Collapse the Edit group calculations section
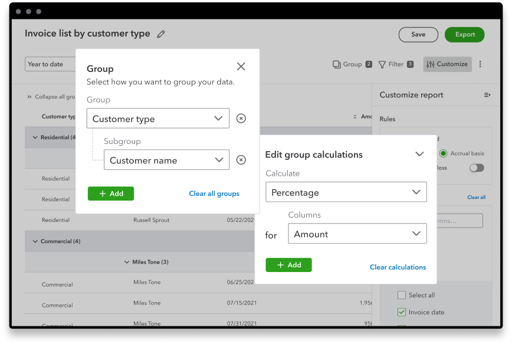This screenshot has height=344, width=512. tap(419, 155)
